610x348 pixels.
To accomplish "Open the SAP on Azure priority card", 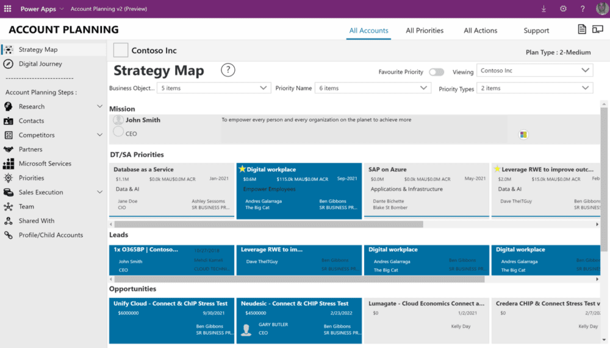I will (426, 190).
